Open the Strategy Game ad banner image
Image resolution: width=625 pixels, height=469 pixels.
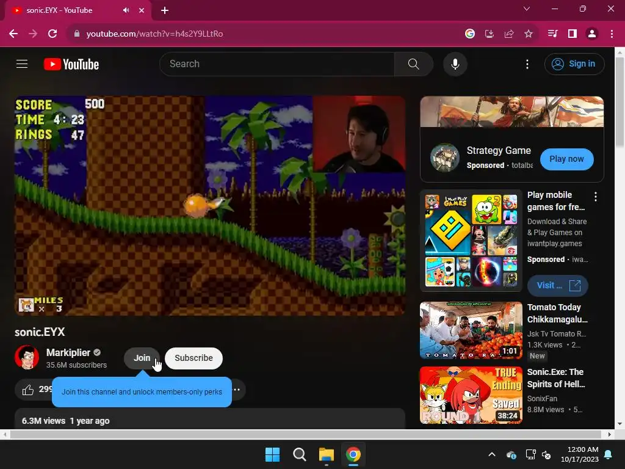click(x=512, y=112)
